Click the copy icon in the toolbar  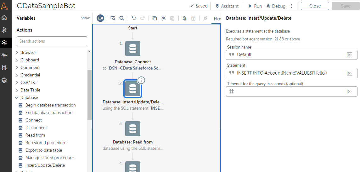coord(155,18)
